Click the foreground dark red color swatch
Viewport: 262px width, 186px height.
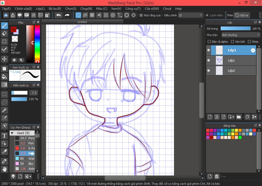click(x=14, y=30)
